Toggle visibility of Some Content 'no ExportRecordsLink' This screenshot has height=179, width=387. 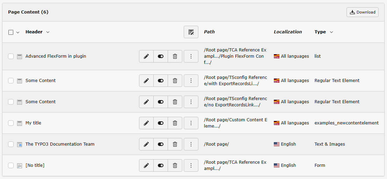(161, 101)
